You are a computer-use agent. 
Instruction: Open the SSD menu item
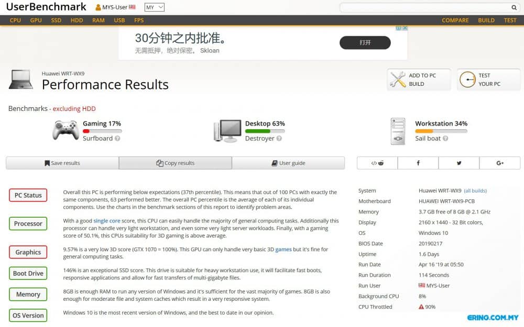click(56, 20)
